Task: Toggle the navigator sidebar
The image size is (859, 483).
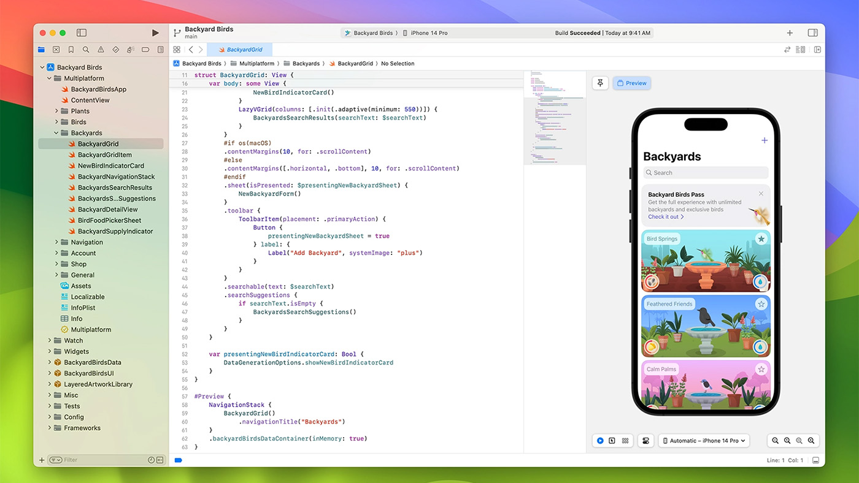Action: click(82, 33)
